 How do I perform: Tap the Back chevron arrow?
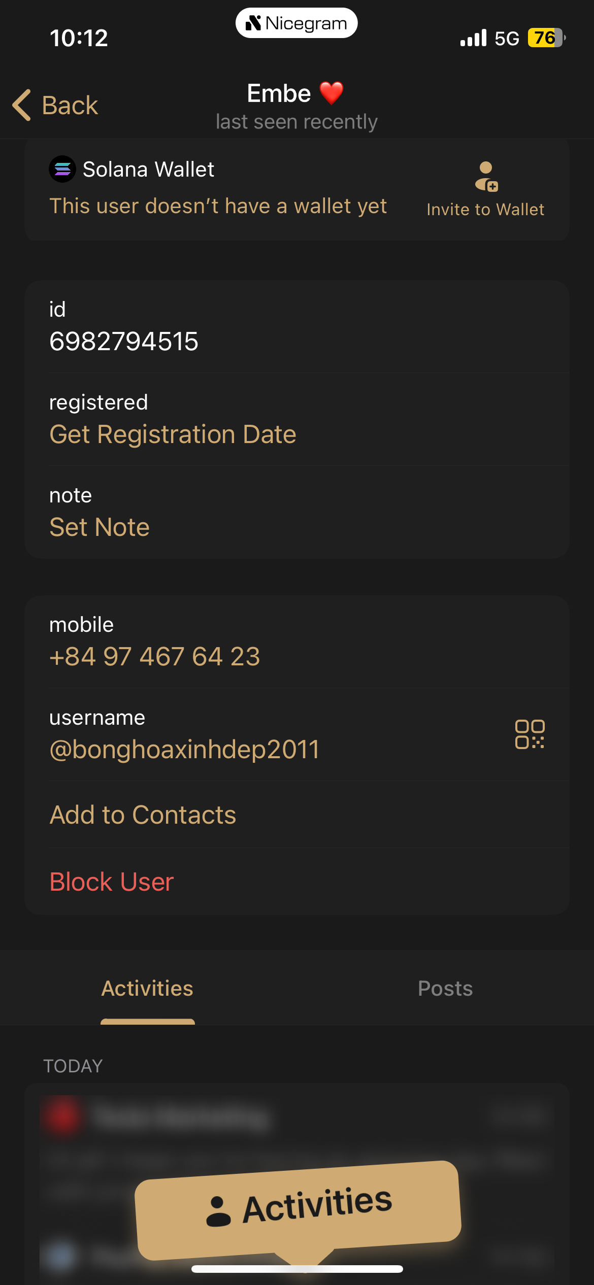[22, 105]
